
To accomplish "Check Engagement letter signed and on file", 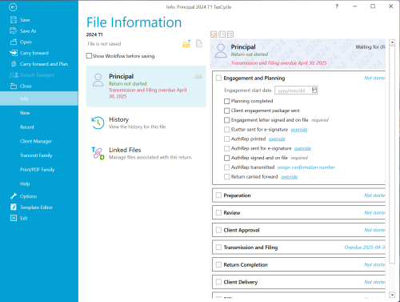I will click(226, 120).
